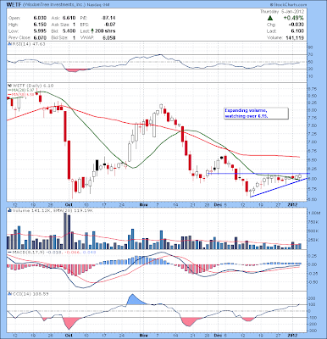Click the StockCharts.com label

[288, 5]
